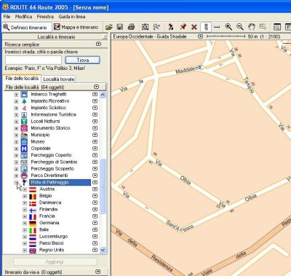Click the Italia flag icon
This screenshot has height=276, width=291.
[33, 230]
